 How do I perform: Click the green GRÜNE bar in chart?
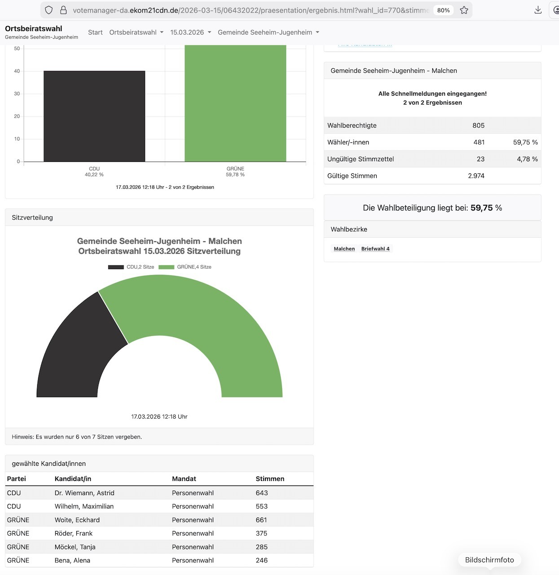235,103
